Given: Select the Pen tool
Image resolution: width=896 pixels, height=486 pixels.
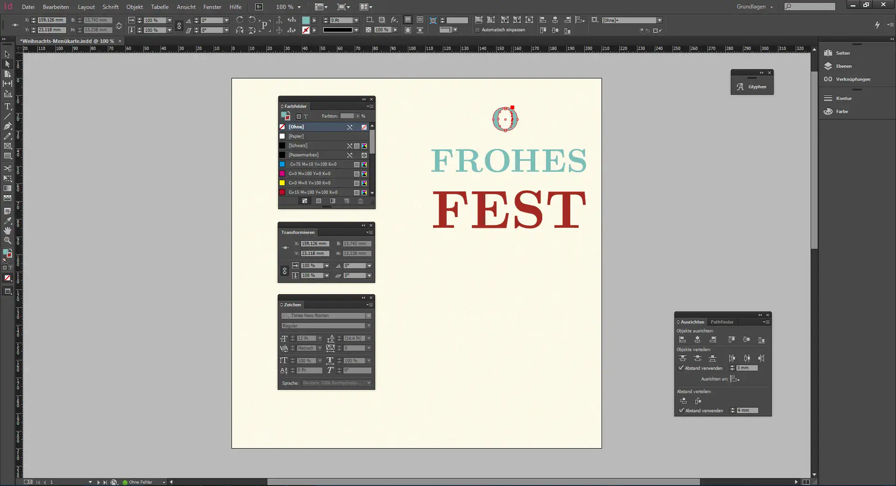Looking at the screenshot, I should pyautogui.click(x=7, y=126).
